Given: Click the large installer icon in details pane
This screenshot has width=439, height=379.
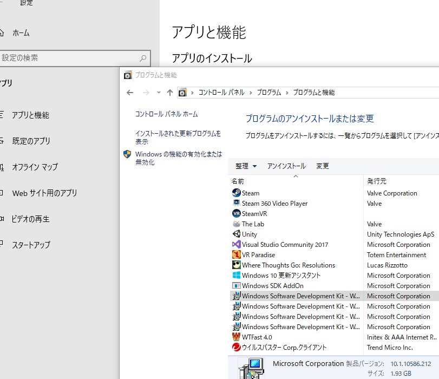Looking at the screenshot, I should (x=251, y=368).
